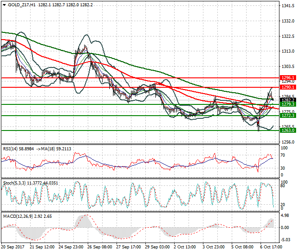Image resolution: width=297 pixels, height=252 pixels.
Task: Click the 1341.5 price scale value
Action: pyautogui.click(x=288, y=6)
